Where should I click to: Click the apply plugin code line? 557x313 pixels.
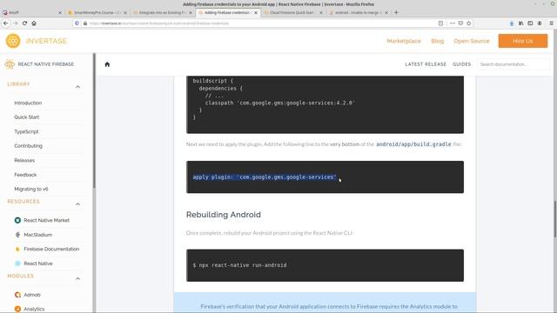click(x=265, y=177)
